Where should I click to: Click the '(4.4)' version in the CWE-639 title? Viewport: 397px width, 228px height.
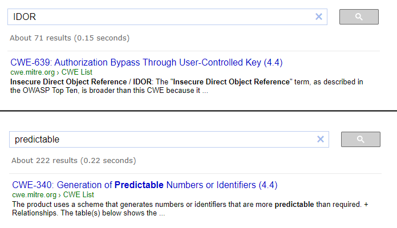pyautogui.click(x=273, y=63)
